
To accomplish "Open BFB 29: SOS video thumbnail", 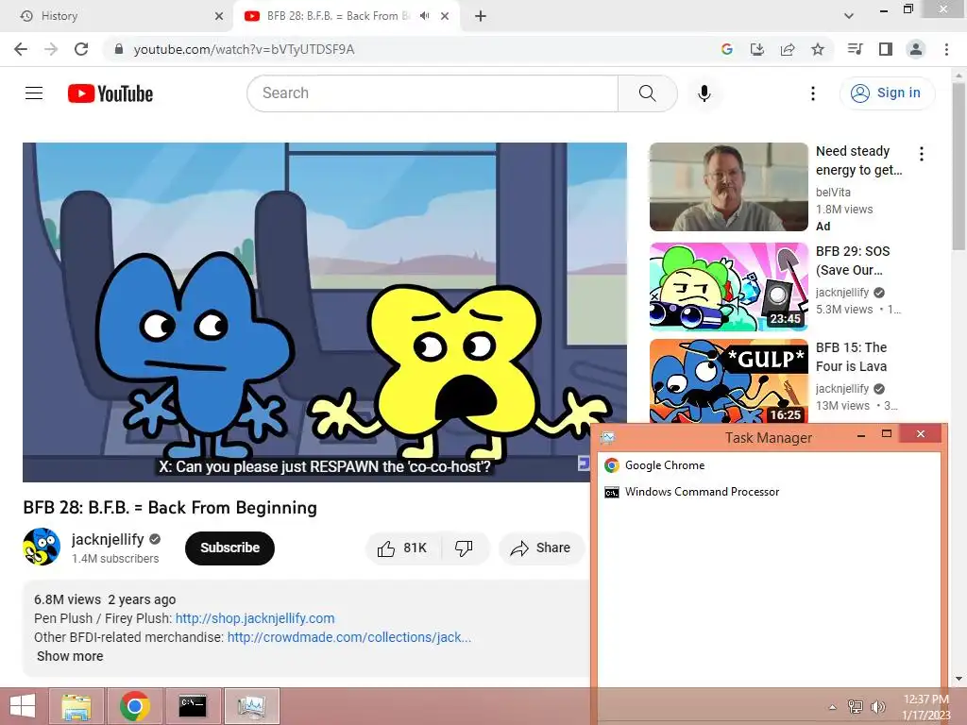I will click(728, 287).
